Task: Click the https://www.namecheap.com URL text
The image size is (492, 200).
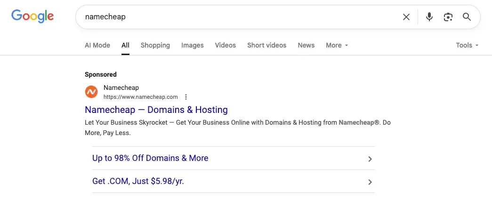Action: [141, 97]
